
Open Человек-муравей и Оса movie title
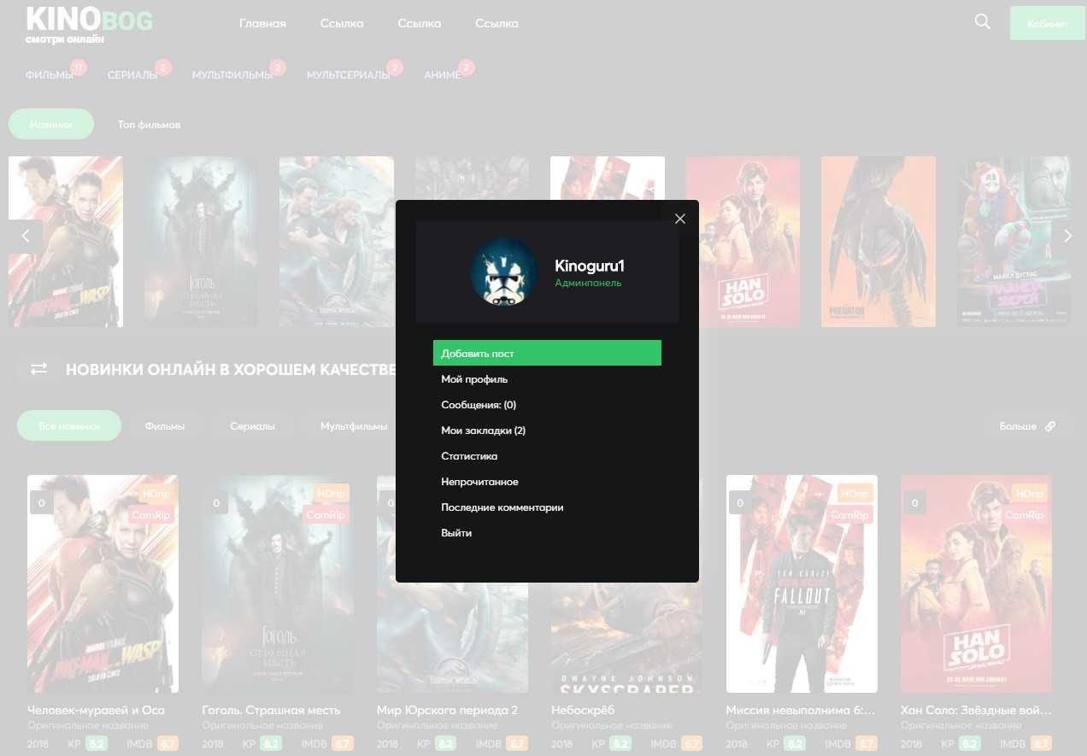[x=96, y=710]
